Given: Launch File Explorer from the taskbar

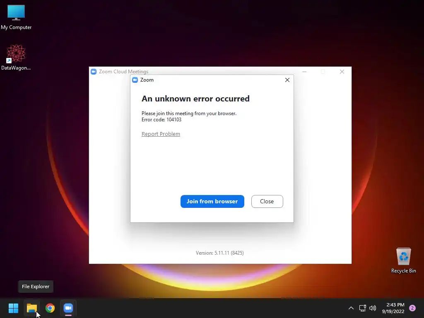Looking at the screenshot, I should tap(31, 308).
